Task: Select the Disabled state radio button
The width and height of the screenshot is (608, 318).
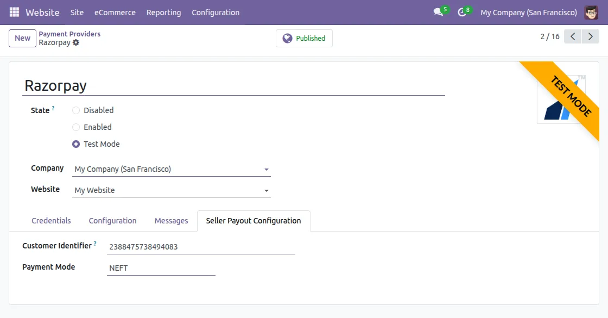Action: coord(76,110)
